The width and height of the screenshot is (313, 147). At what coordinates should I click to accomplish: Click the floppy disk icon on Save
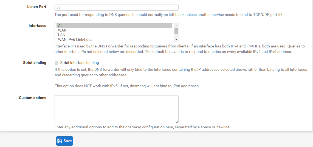point(60,141)
